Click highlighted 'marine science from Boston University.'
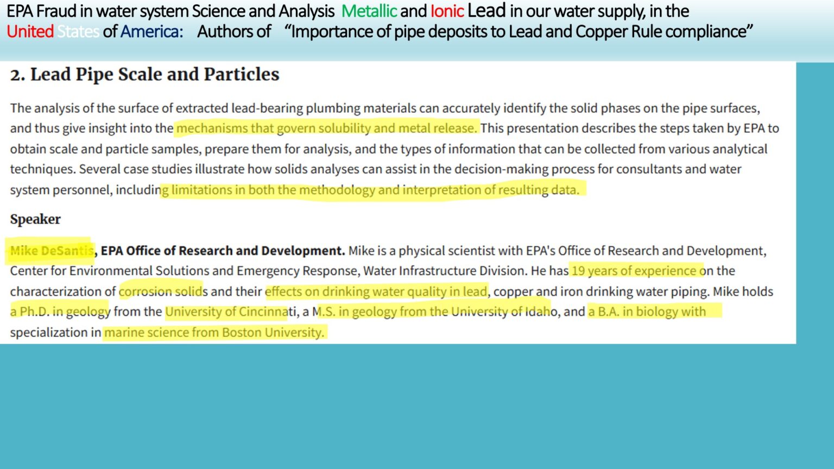This screenshot has height=469, width=834. point(214,332)
